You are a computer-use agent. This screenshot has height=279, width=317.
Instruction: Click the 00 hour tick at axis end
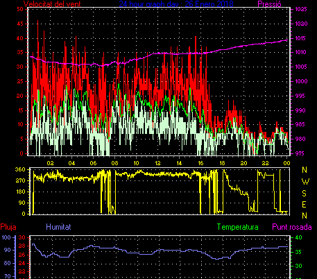pos(286,163)
